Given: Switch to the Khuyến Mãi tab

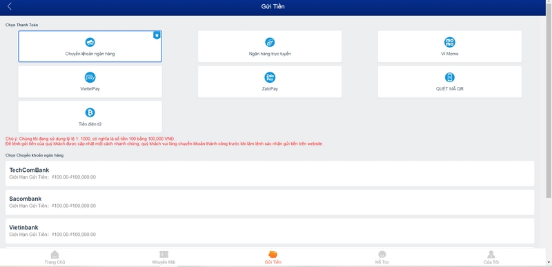Looking at the screenshot, I should tap(164, 257).
